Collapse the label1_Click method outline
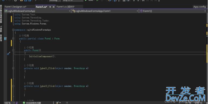The height and width of the screenshot is (104, 208). 13,68
